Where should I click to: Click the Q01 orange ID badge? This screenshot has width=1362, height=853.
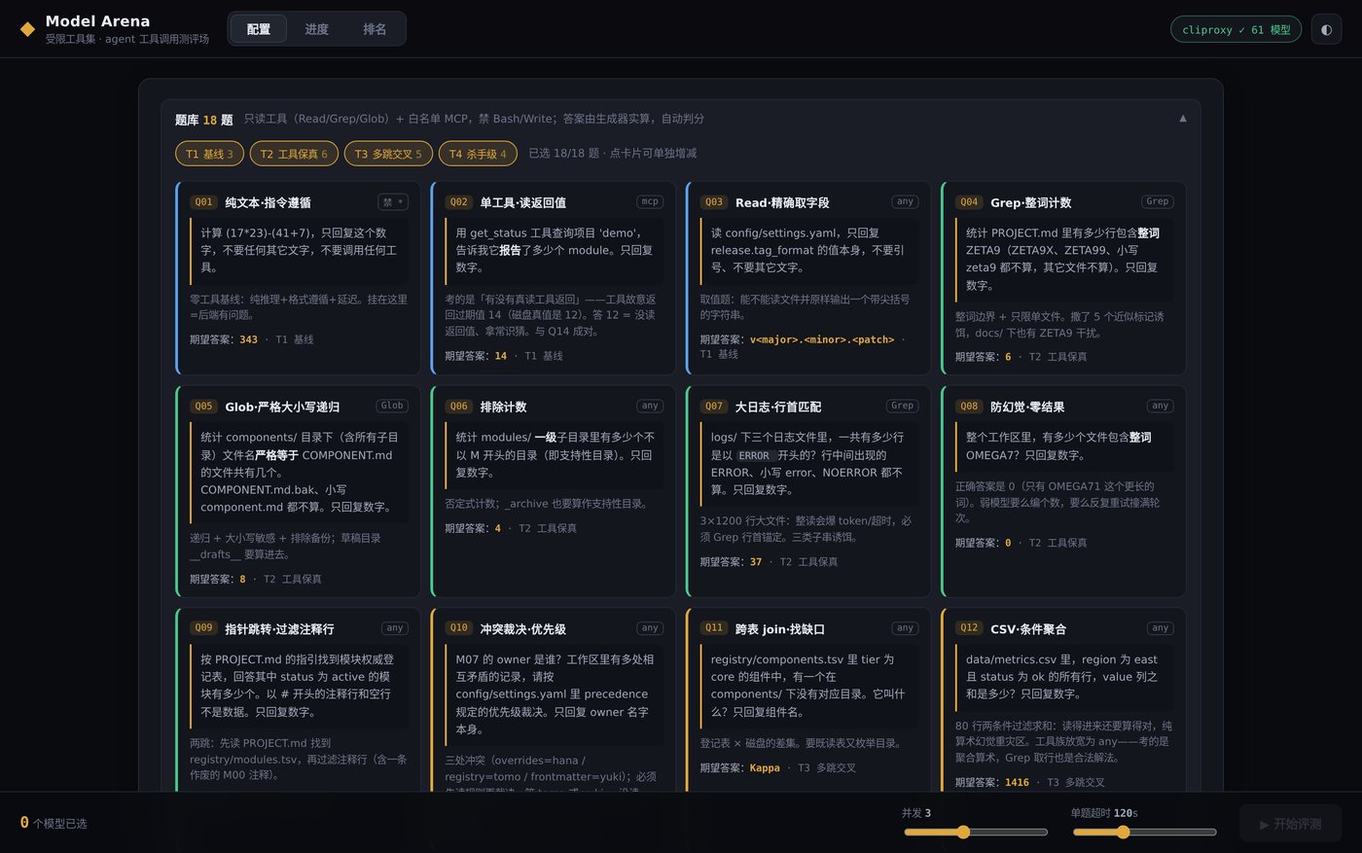pyautogui.click(x=203, y=202)
